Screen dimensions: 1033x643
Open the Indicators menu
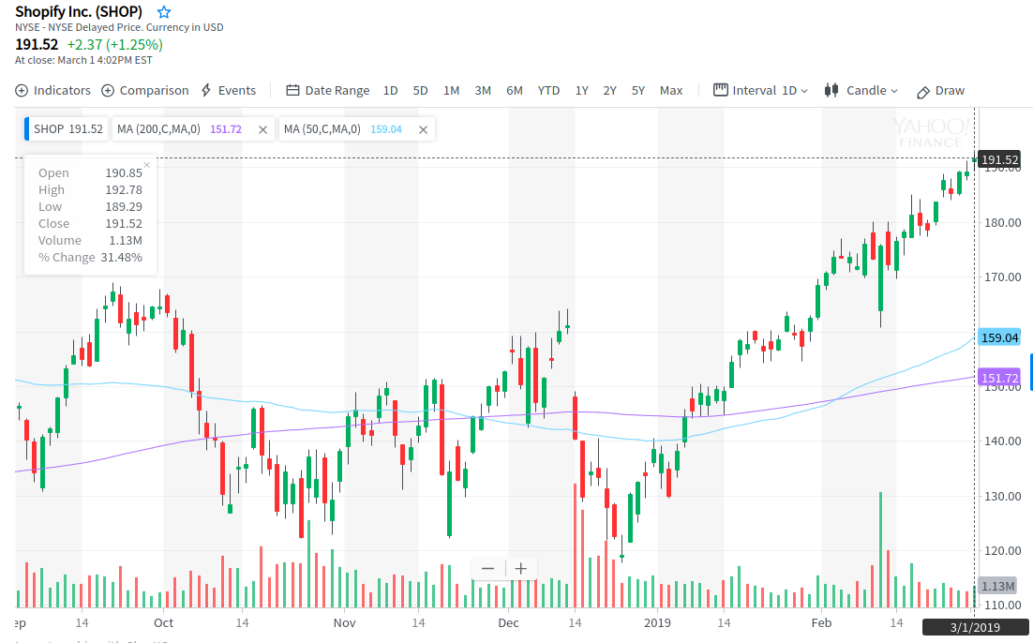point(53,91)
